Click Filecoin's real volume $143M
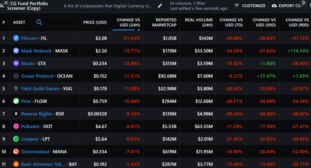This screenshot has width=311, height=168. point(206,38)
